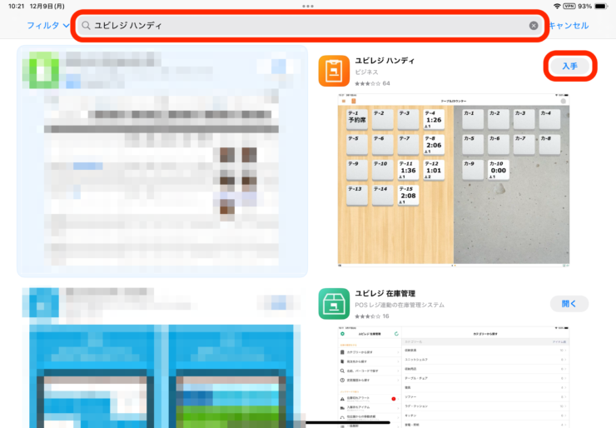
Task: Click the 64 ratings star row
Action: (372, 83)
